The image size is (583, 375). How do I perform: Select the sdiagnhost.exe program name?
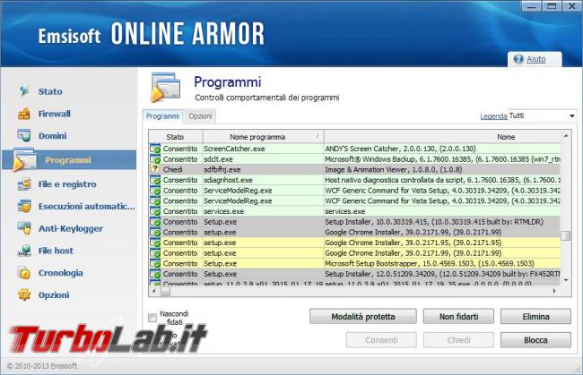click(x=228, y=180)
